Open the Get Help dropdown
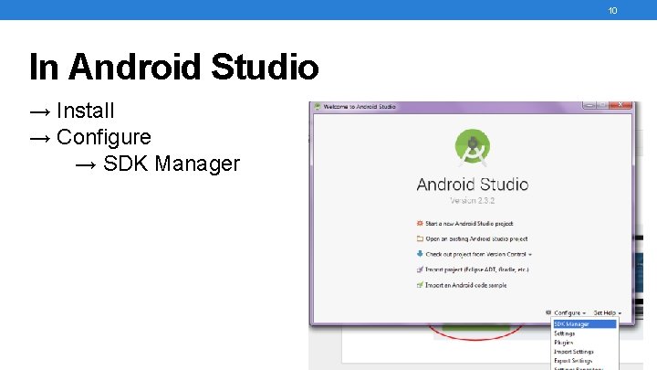 click(607, 313)
